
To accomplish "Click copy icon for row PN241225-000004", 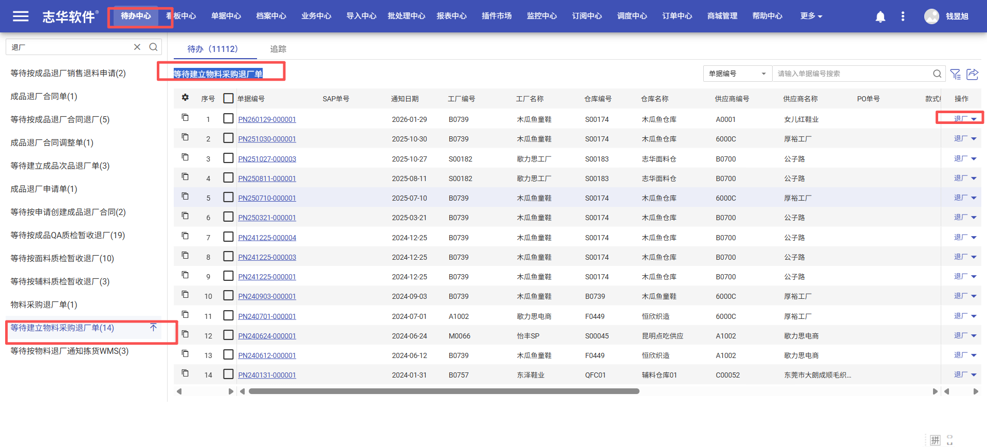I will (185, 236).
